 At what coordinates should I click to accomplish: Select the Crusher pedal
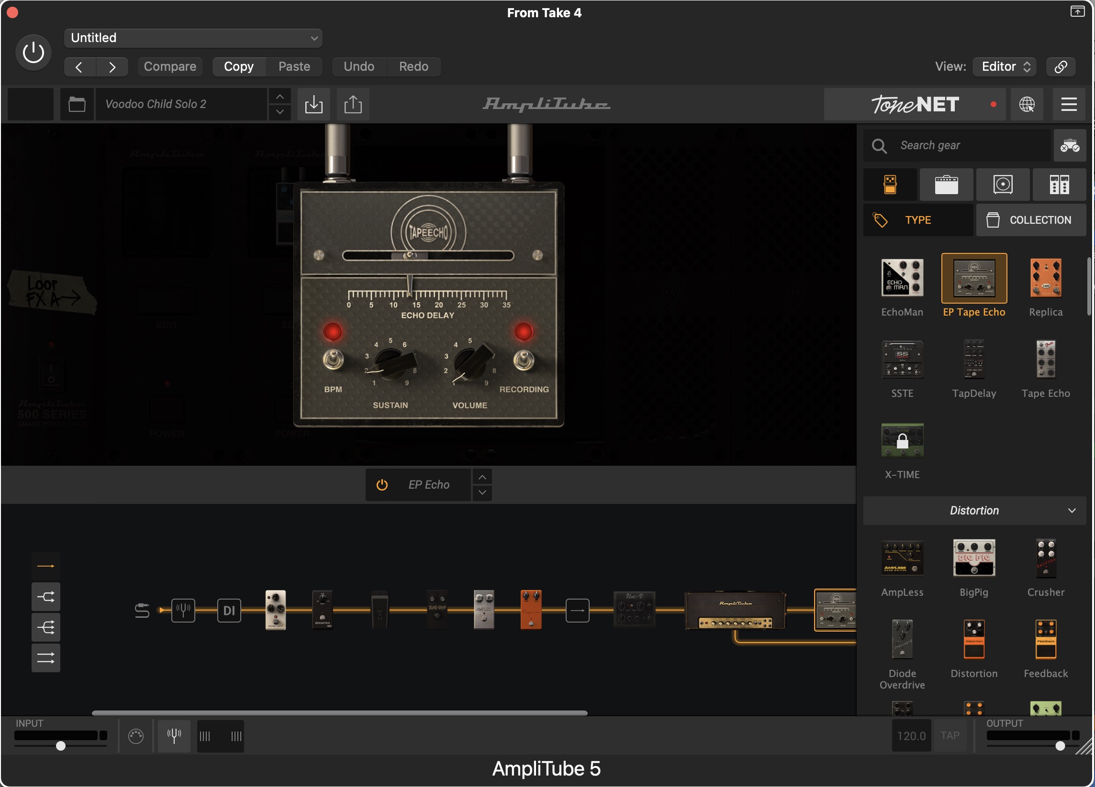point(1046,558)
